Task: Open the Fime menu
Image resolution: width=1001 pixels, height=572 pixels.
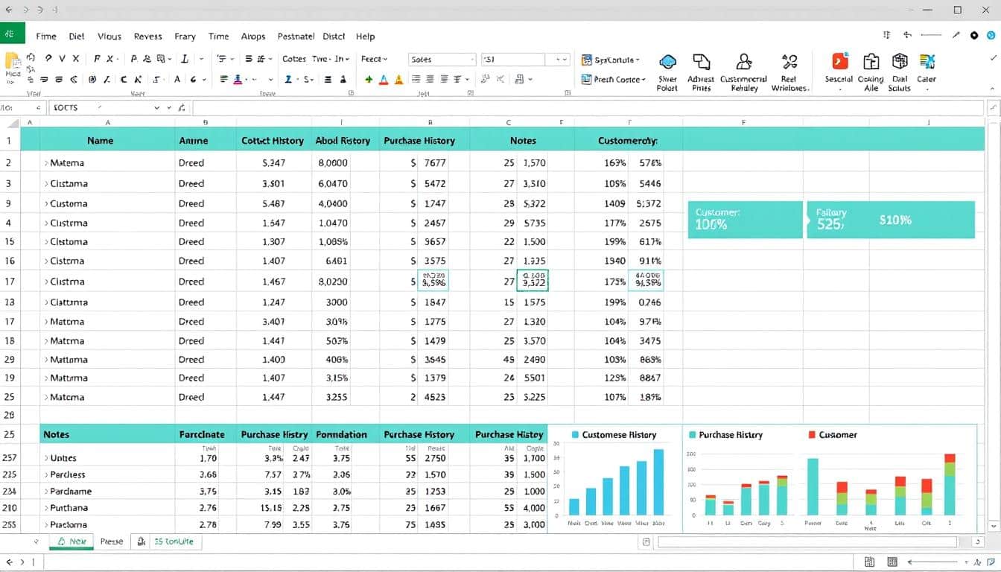Action: [x=46, y=36]
